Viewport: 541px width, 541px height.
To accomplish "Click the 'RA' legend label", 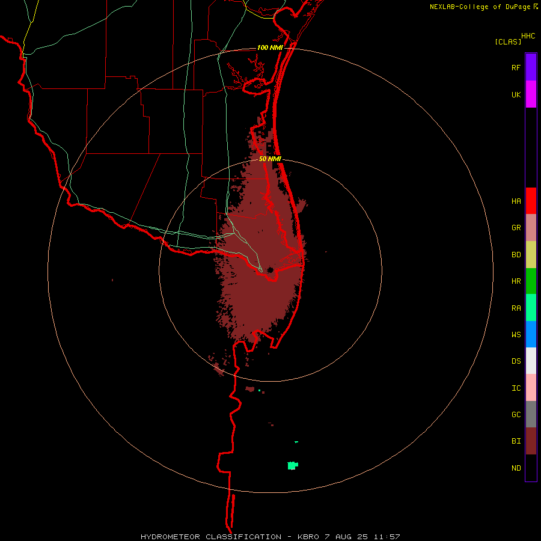I will (516, 308).
